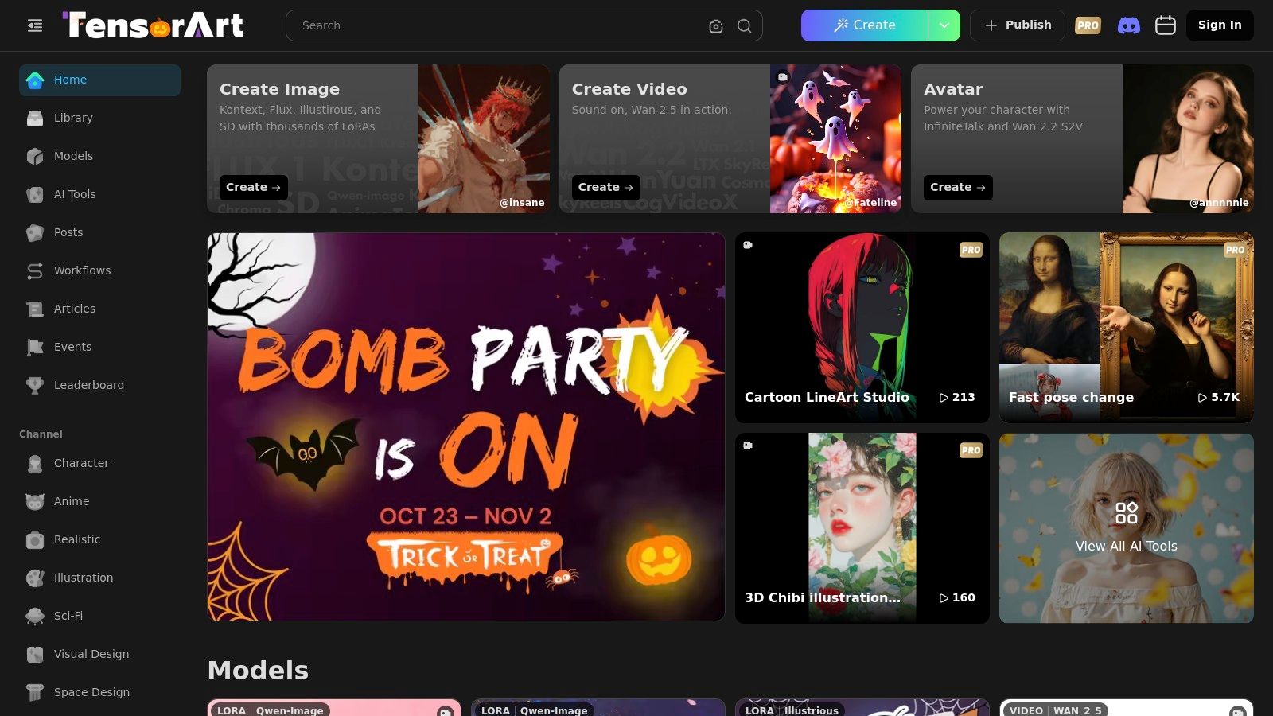Click the 160 play count
Viewport: 1273px width, 716px height.
[x=957, y=597]
